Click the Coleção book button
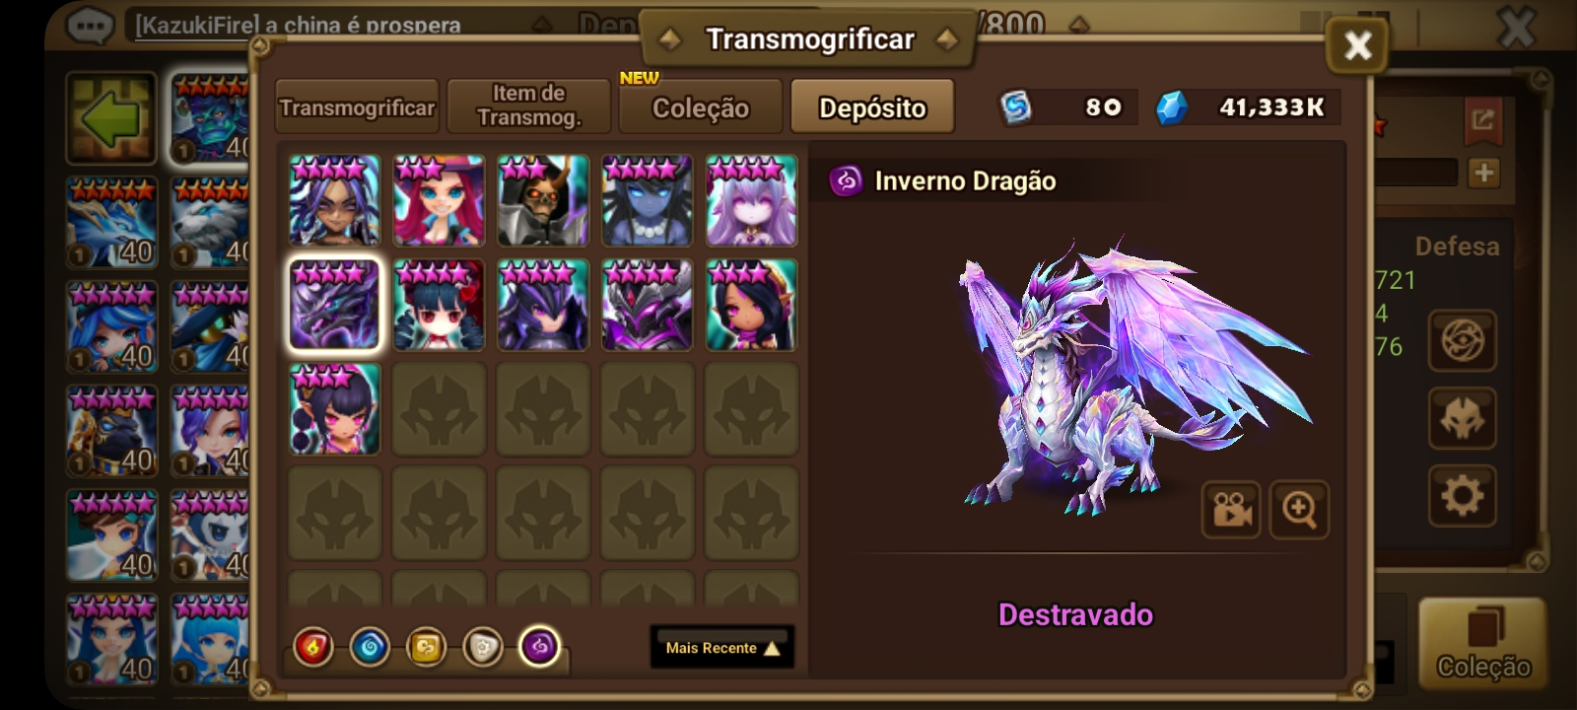Viewport: 1577px width, 710px height. pyautogui.click(x=1482, y=643)
